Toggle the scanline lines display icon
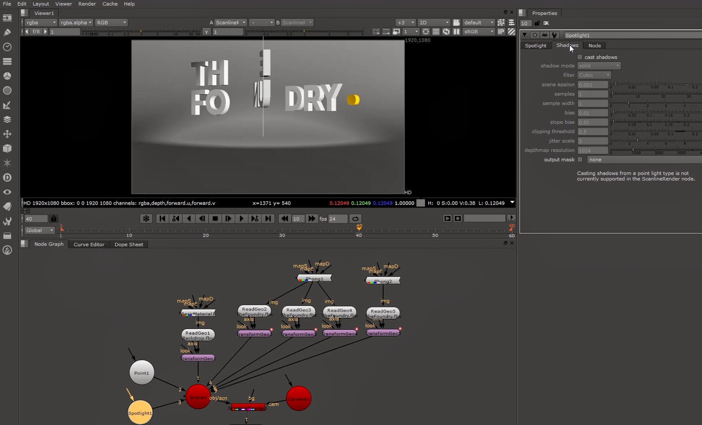This screenshot has height=425, width=702. pos(436,32)
